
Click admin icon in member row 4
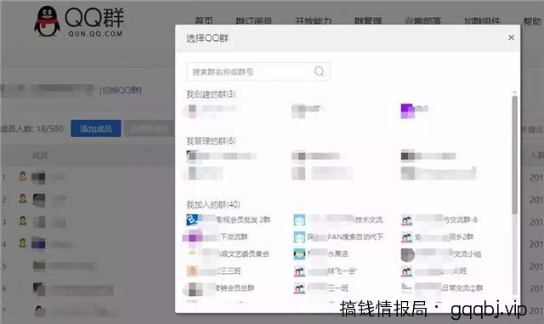23,242
